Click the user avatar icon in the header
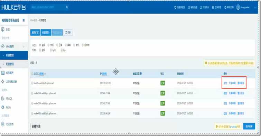The width and height of the screenshot is (261, 136). point(238,7)
